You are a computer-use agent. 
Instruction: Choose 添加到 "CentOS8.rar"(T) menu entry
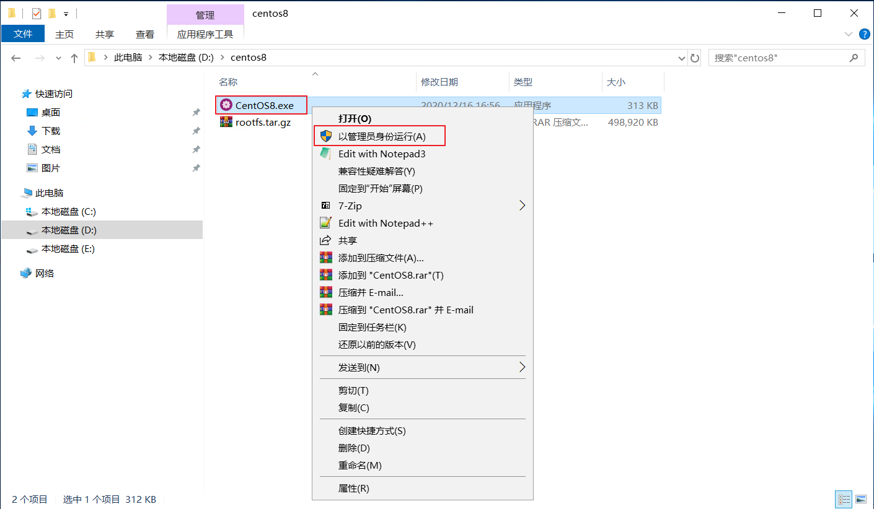point(391,275)
